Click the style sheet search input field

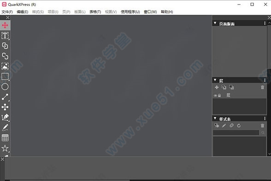click(236, 133)
